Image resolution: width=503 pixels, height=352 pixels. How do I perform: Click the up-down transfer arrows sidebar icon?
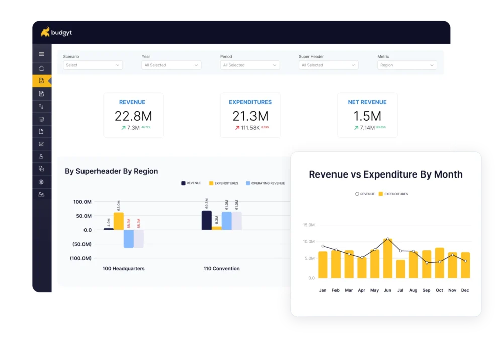pyautogui.click(x=42, y=106)
